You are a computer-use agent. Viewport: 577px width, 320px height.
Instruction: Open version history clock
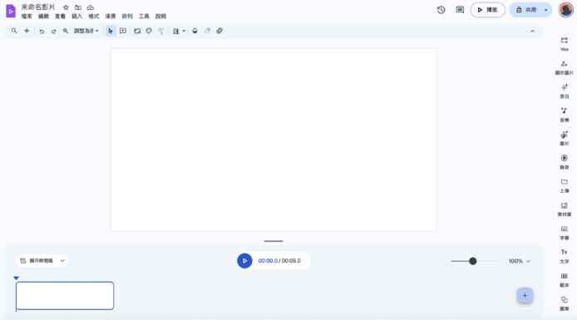click(441, 10)
